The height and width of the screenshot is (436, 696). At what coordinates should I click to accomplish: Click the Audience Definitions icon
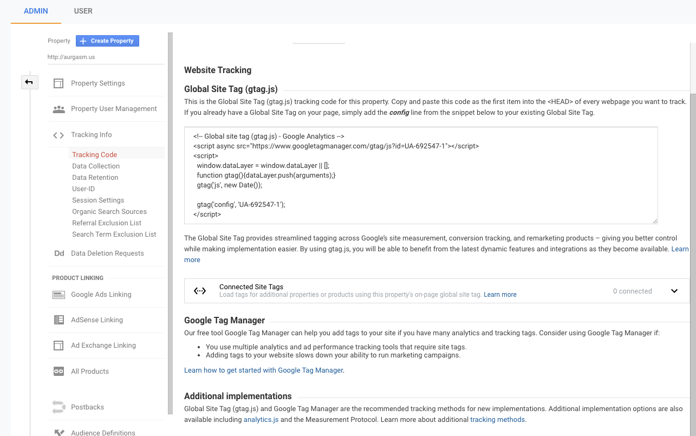(x=58, y=433)
